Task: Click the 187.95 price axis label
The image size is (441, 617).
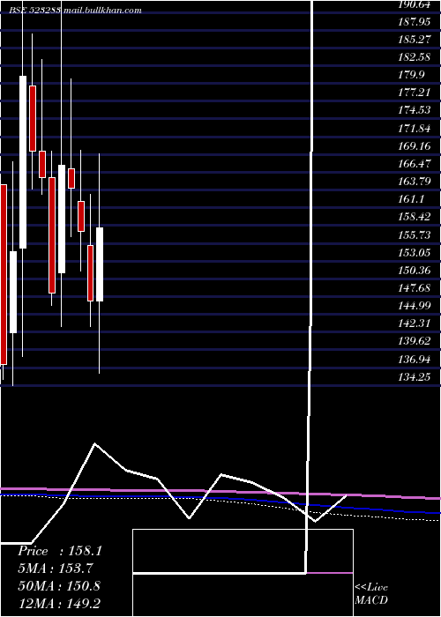Action: [x=415, y=22]
